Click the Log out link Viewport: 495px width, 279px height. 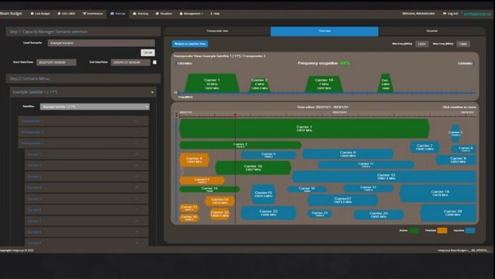450,13
